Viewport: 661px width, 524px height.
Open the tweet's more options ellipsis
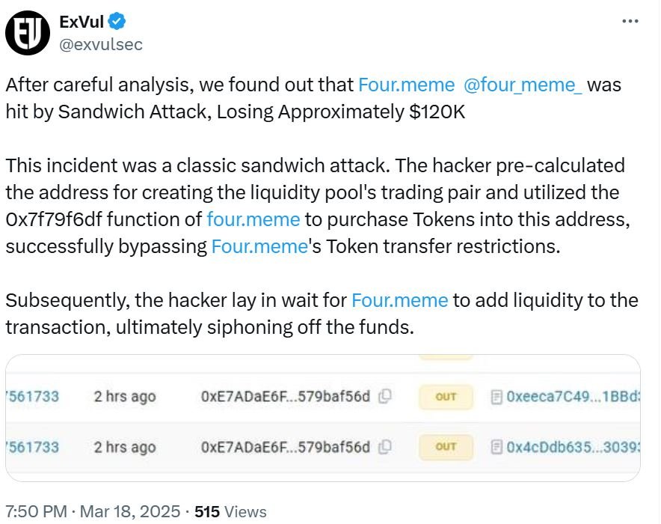630,21
